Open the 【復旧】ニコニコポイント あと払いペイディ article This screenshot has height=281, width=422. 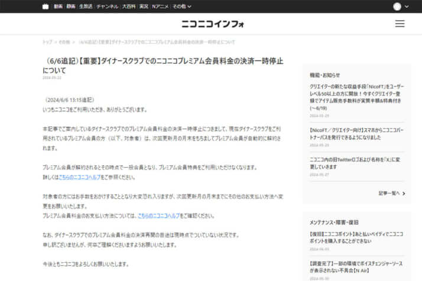pyautogui.click(x=356, y=237)
